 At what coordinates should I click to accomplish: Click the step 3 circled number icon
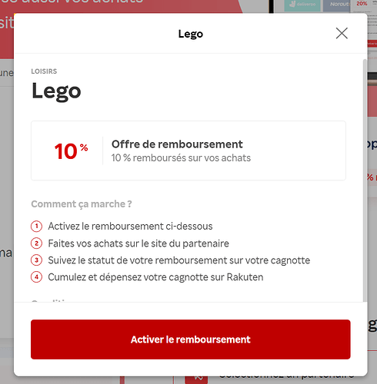36,260
